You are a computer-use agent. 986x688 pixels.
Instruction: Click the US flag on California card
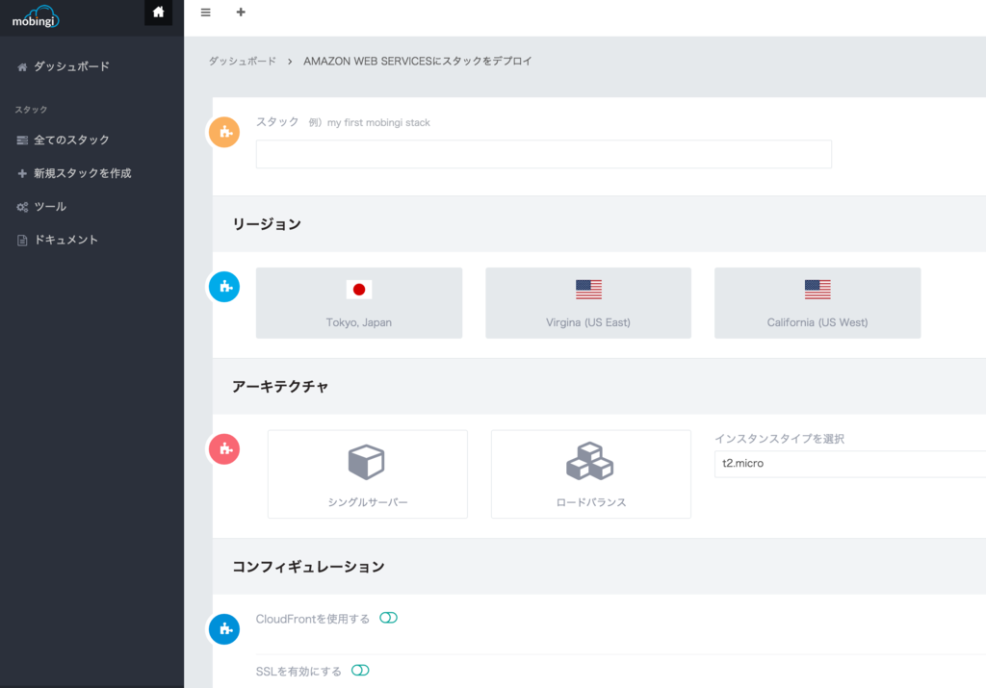pyautogui.click(x=817, y=289)
